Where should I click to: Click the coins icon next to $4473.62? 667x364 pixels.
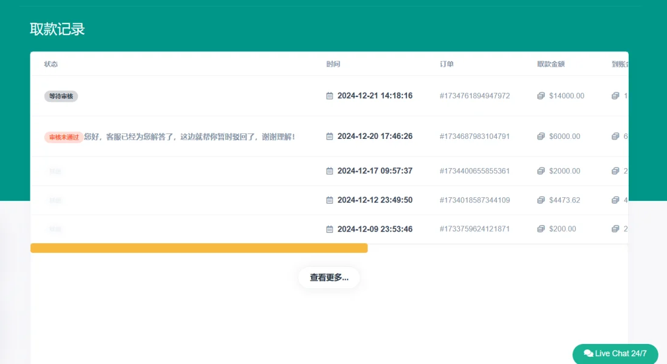click(x=540, y=200)
